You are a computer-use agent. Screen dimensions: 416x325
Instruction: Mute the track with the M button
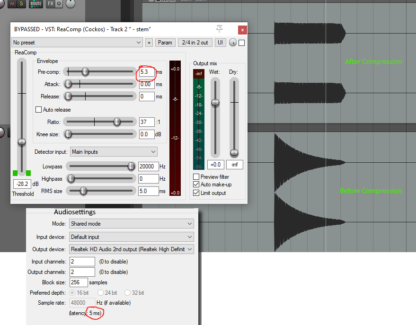[x=12, y=4]
